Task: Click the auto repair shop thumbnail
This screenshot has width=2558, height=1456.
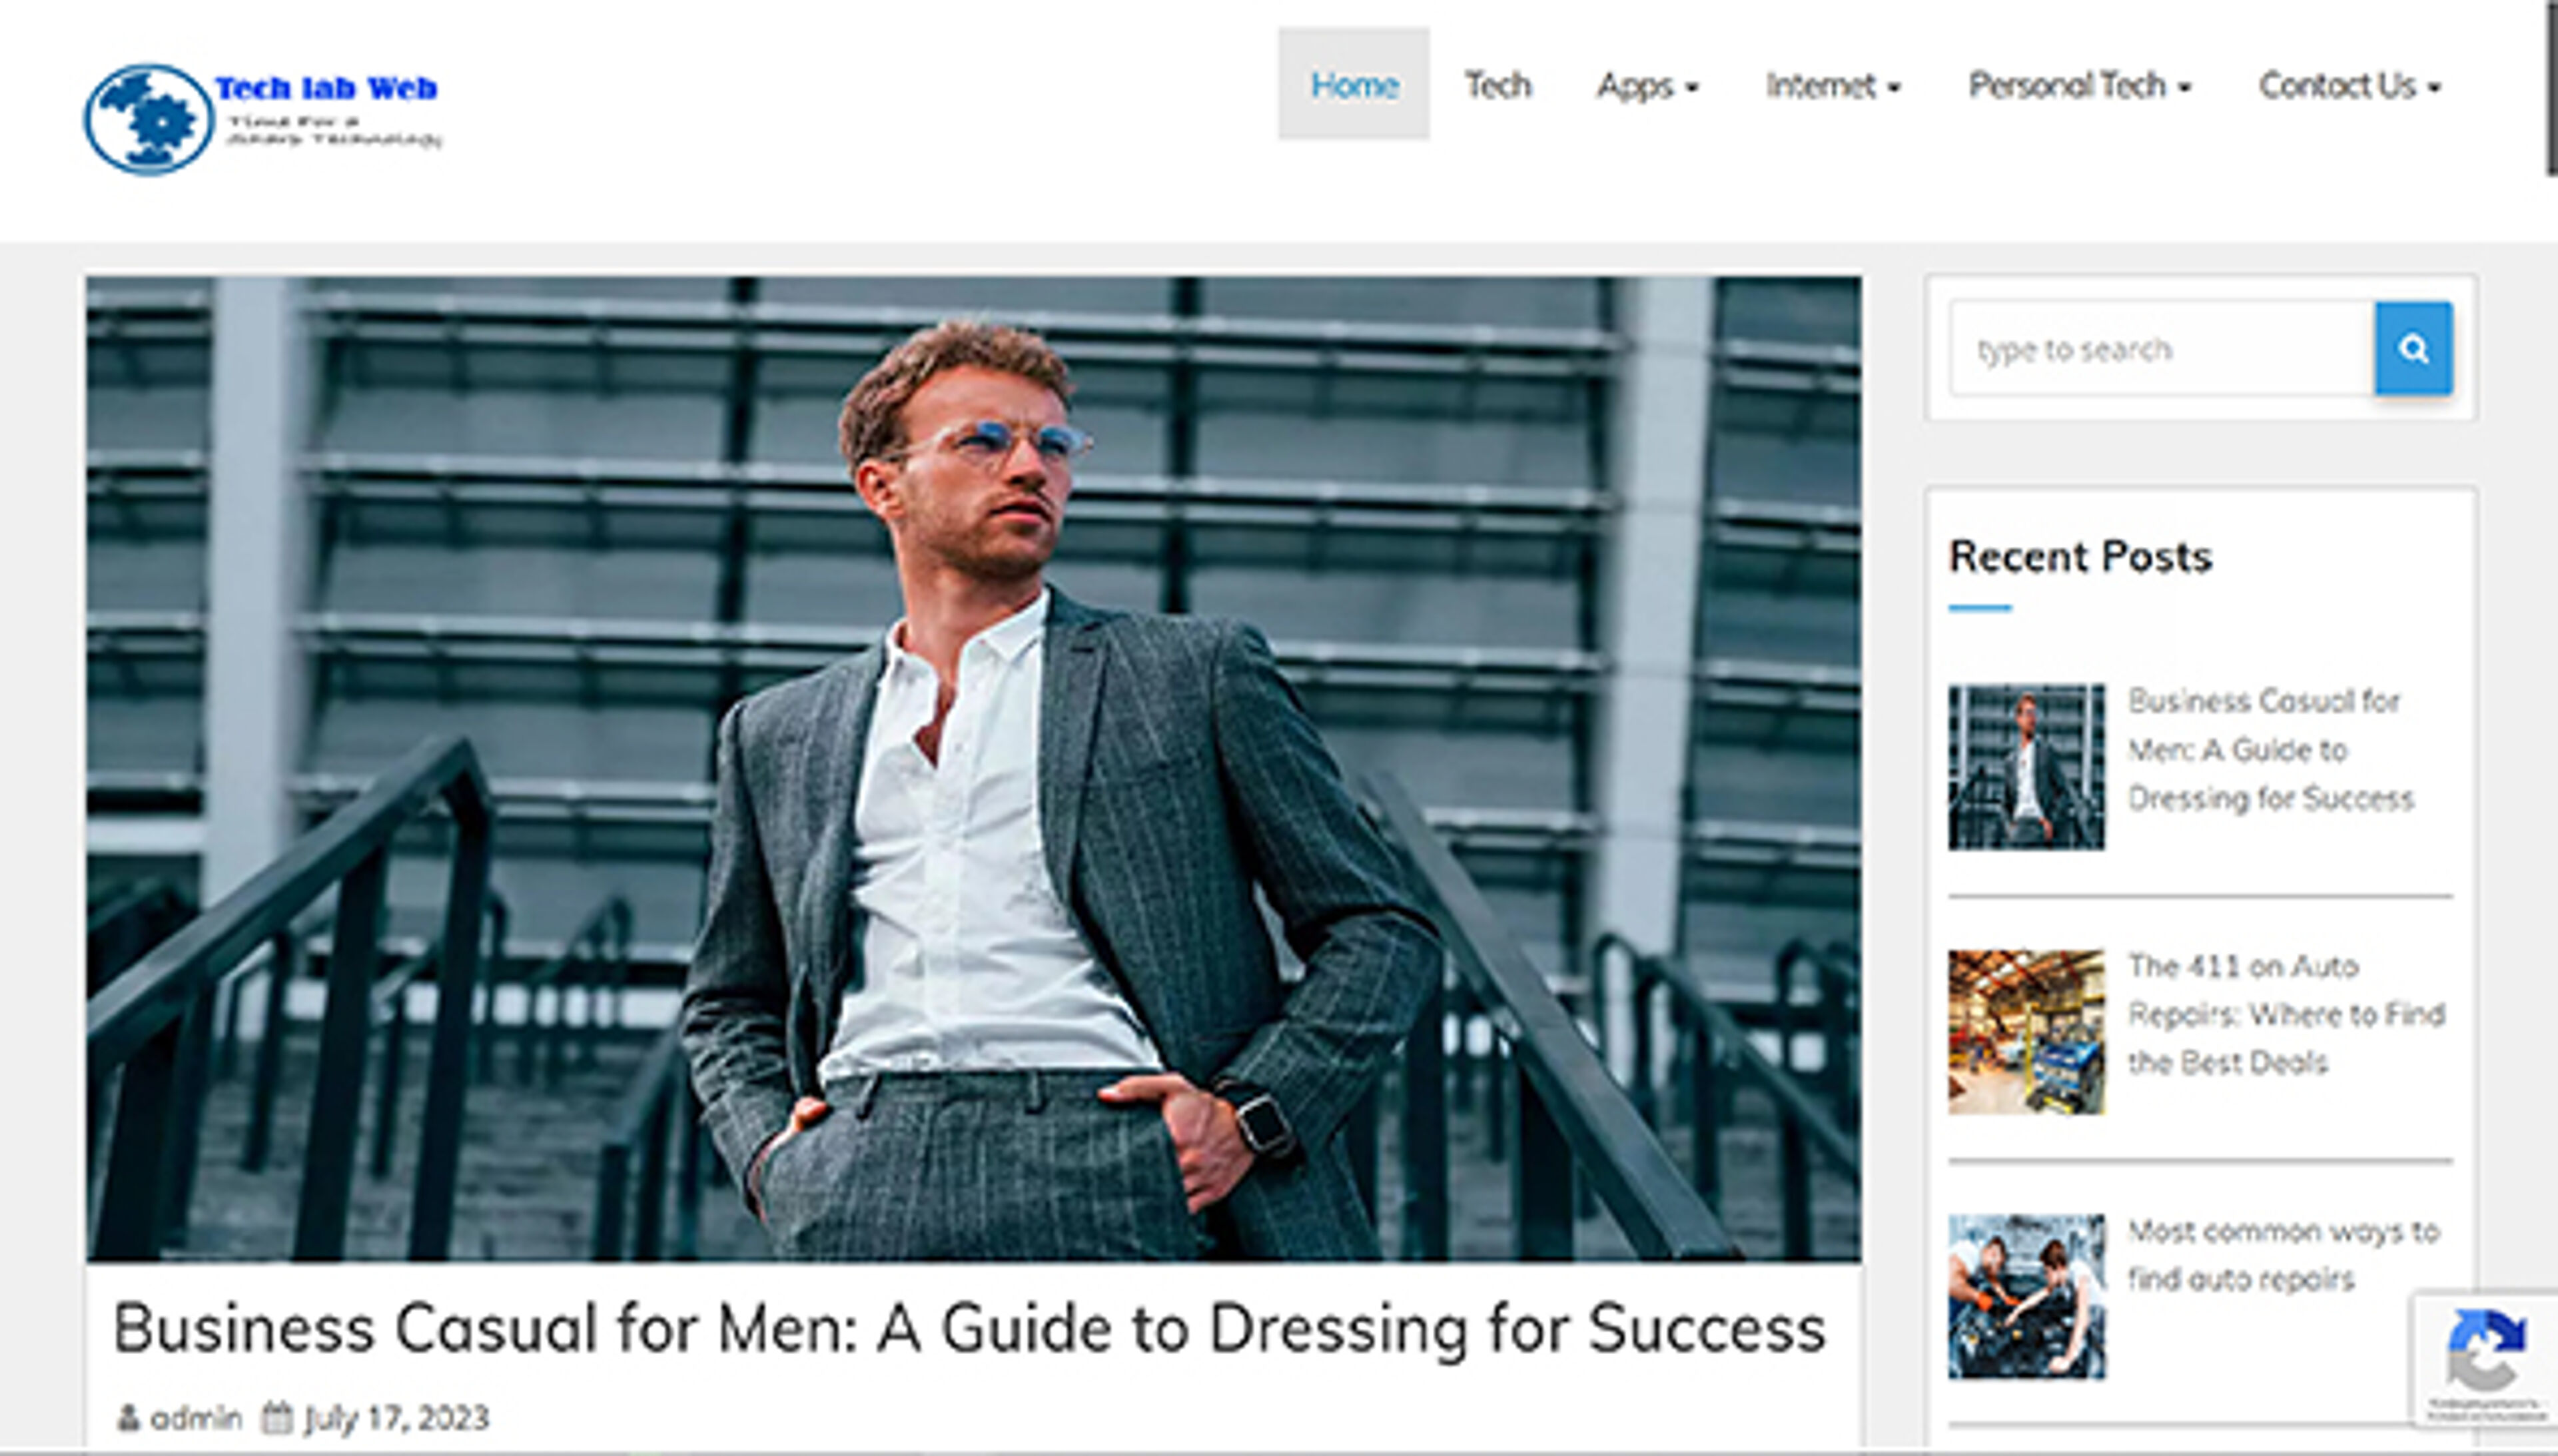Action: pos(2025,1031)
